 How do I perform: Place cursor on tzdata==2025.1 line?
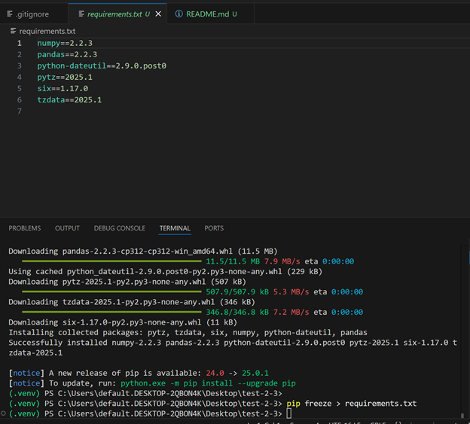(x=69, y=100)
